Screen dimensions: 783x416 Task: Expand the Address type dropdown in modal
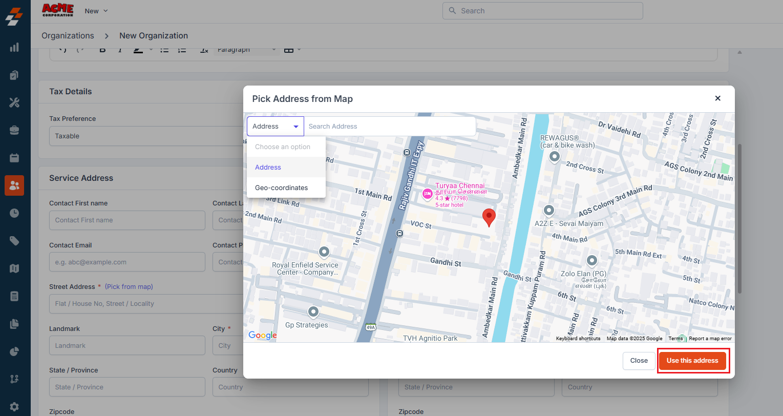coord(276,127)
